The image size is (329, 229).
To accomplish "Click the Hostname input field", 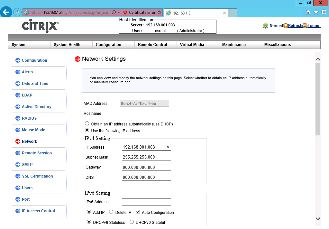I will [144, 114].
